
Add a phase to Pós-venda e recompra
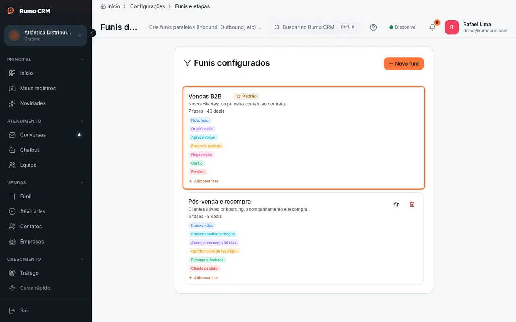pyautogui.click(x=204, y=278)
